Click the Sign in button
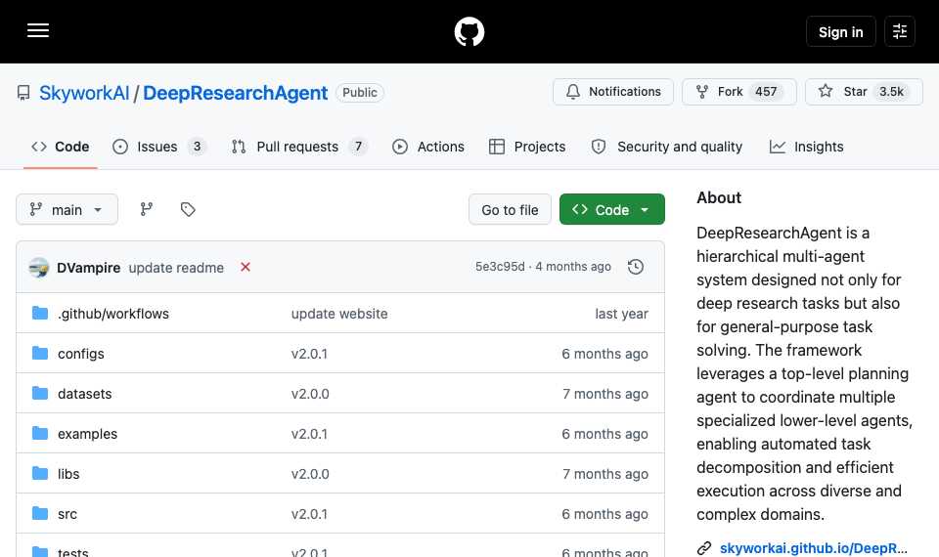Image resolution: width=939 pixels, height=557 pixels. click(841, 31)
